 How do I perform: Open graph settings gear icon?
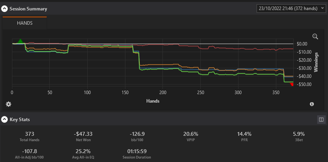point(8,104)
